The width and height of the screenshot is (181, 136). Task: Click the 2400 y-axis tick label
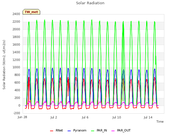[x=16, y=14]
